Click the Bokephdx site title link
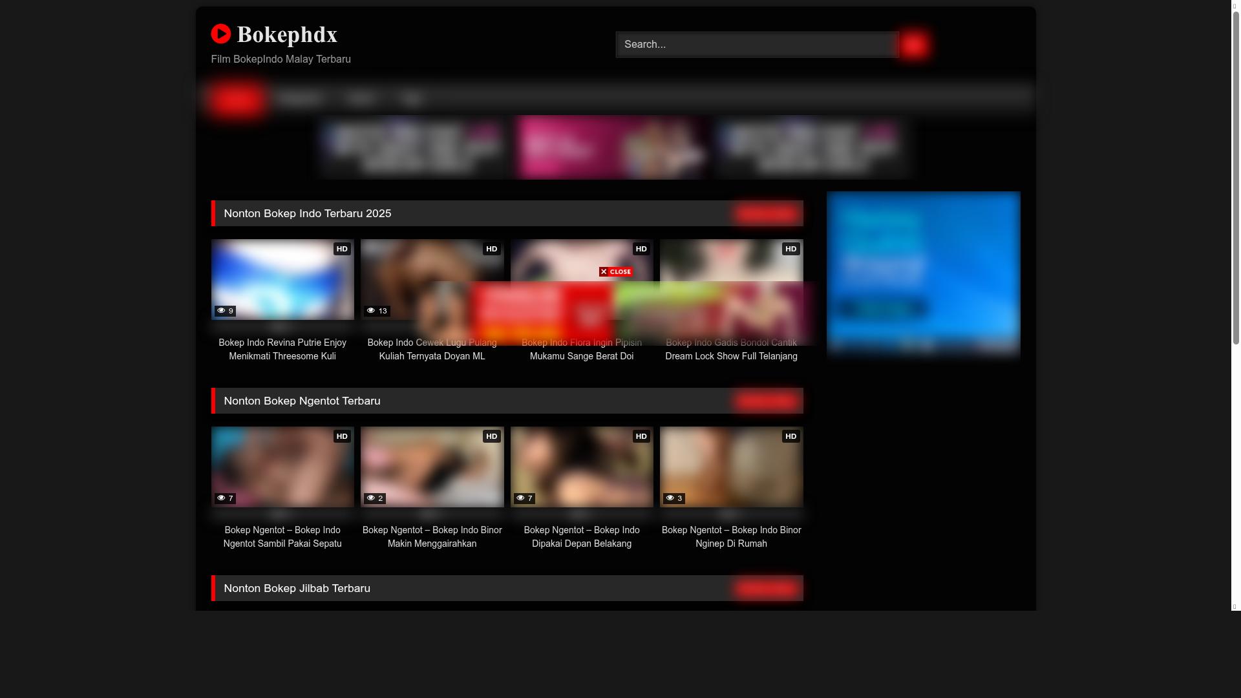Image resolution: width=1241 pixels, height=698 pixels. coord(287,35)
